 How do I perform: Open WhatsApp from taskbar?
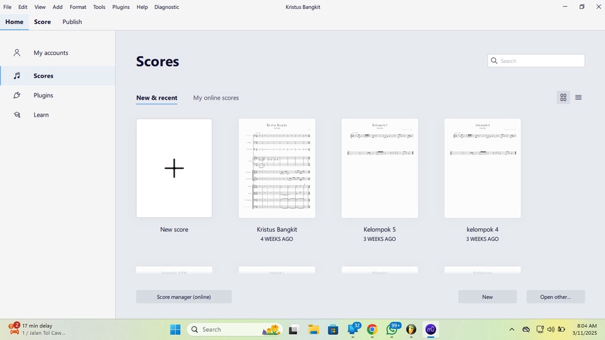pos(392,329)
